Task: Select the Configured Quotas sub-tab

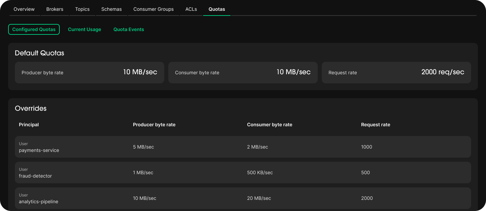Action: click(x=34, y=29)
